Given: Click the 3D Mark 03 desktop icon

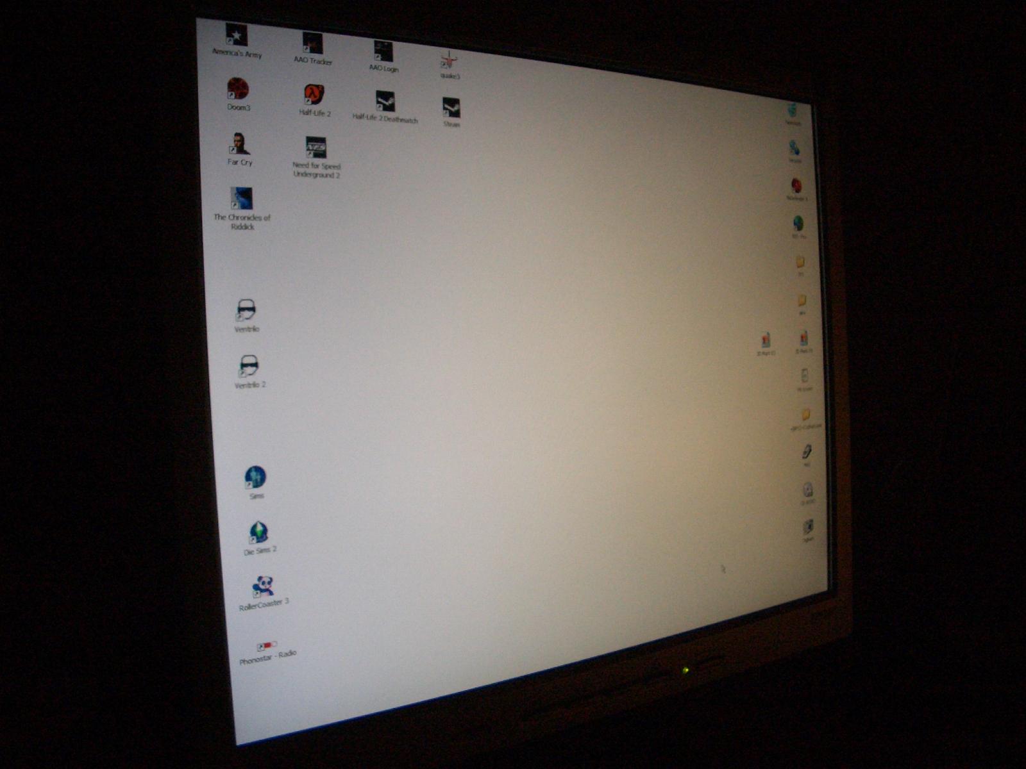Looking at the screenshot, I should (766, 340).
